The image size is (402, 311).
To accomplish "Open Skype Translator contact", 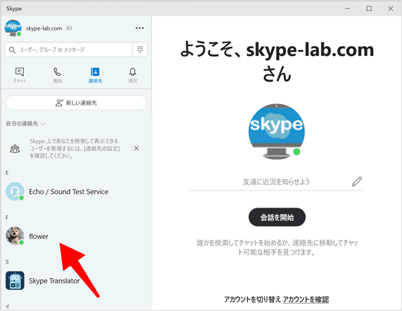I will pos(76,280).
